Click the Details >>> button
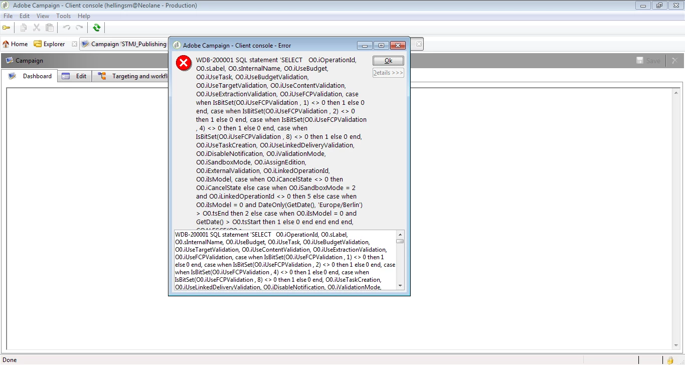Screen dimensions: 685x365 tap(388, 73)
